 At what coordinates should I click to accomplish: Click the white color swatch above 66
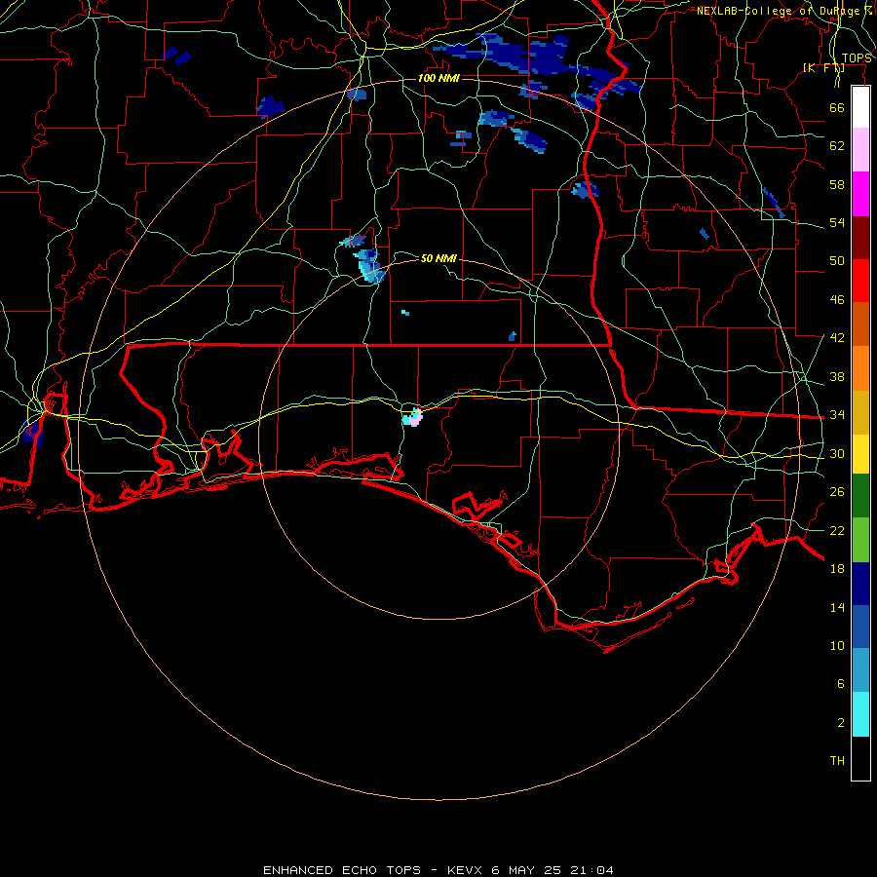[860, 107]
